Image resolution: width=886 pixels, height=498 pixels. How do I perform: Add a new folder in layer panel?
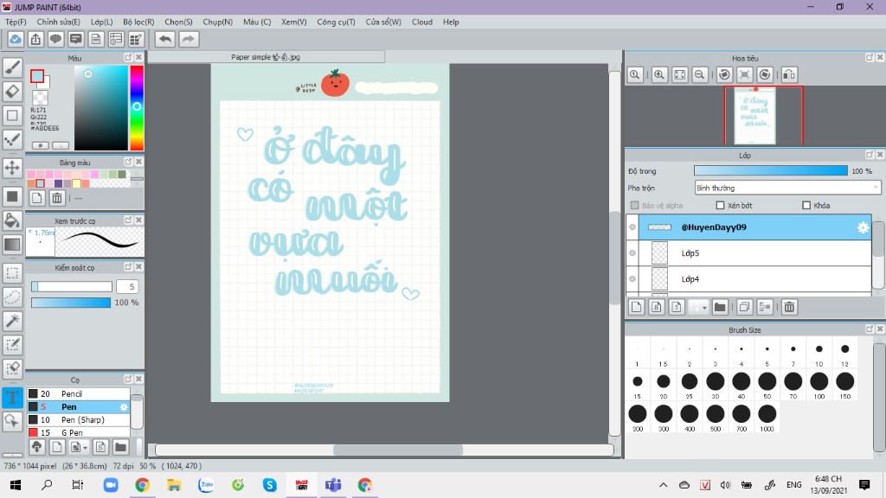tap(720, 307)
